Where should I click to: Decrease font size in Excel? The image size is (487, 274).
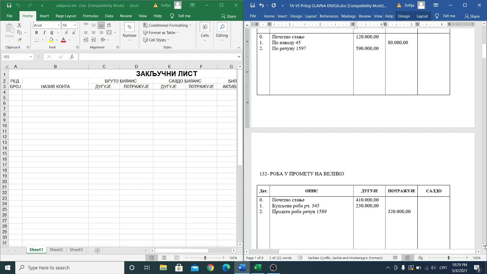coord(74,33)
